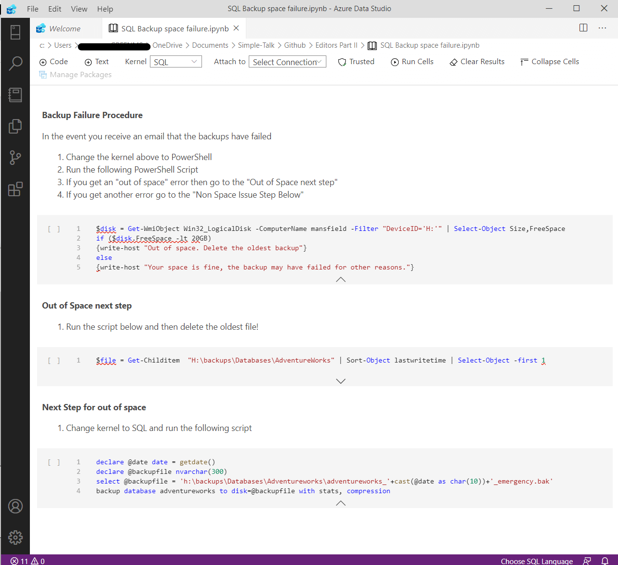Click the c: drive breadcrumb
Viewport: 618px width, 565px height.
(42, 45)
